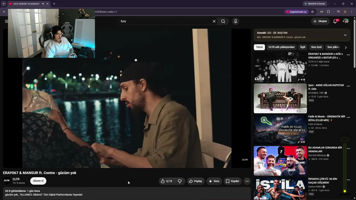Open the YouTube hamburger guide menu
This screenshot has height=200, width=356.
(6, 21)
